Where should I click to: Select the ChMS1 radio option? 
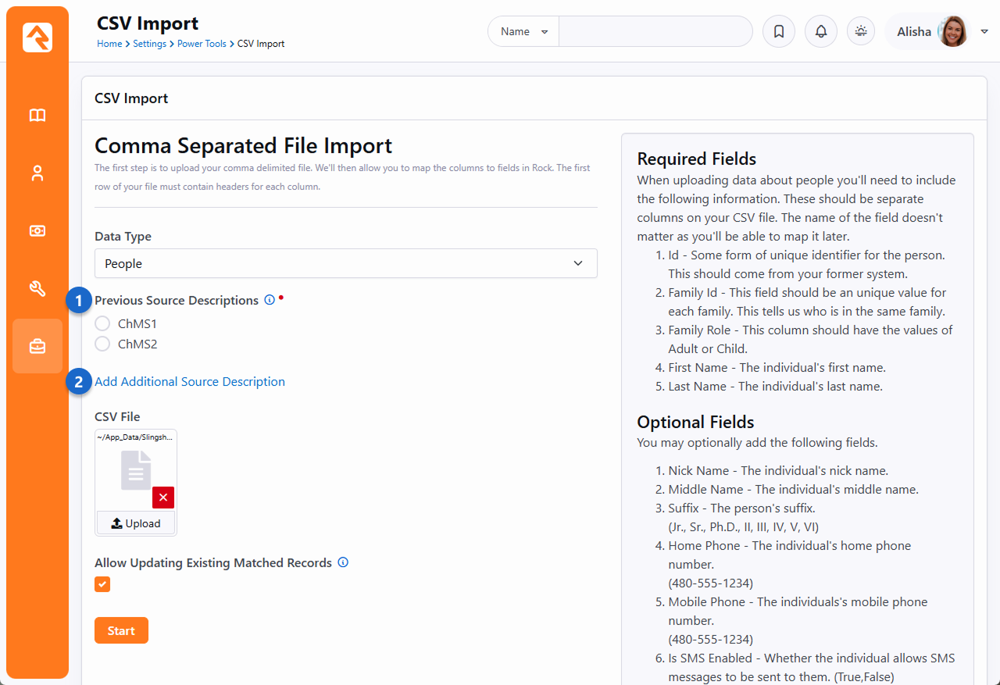tap(102, 323)
